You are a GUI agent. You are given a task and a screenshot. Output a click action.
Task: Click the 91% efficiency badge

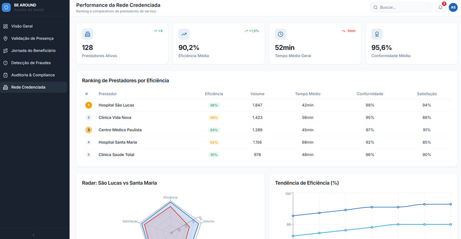(x=214, y=155)
